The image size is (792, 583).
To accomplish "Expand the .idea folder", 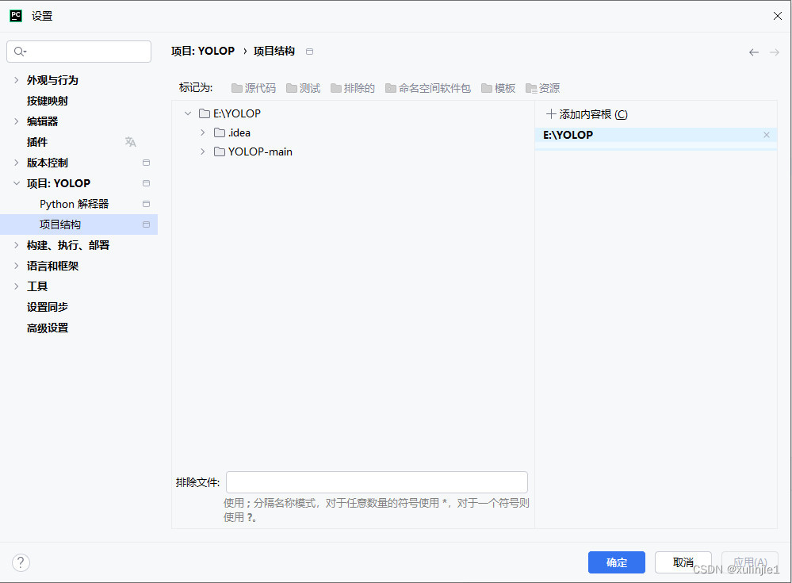I will [x=202, y=132].
